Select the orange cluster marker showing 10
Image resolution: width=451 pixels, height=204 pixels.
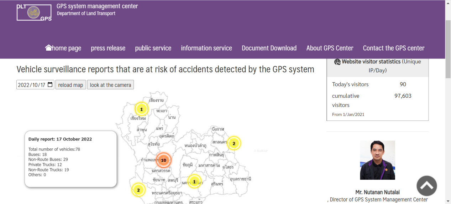(163, 160)
